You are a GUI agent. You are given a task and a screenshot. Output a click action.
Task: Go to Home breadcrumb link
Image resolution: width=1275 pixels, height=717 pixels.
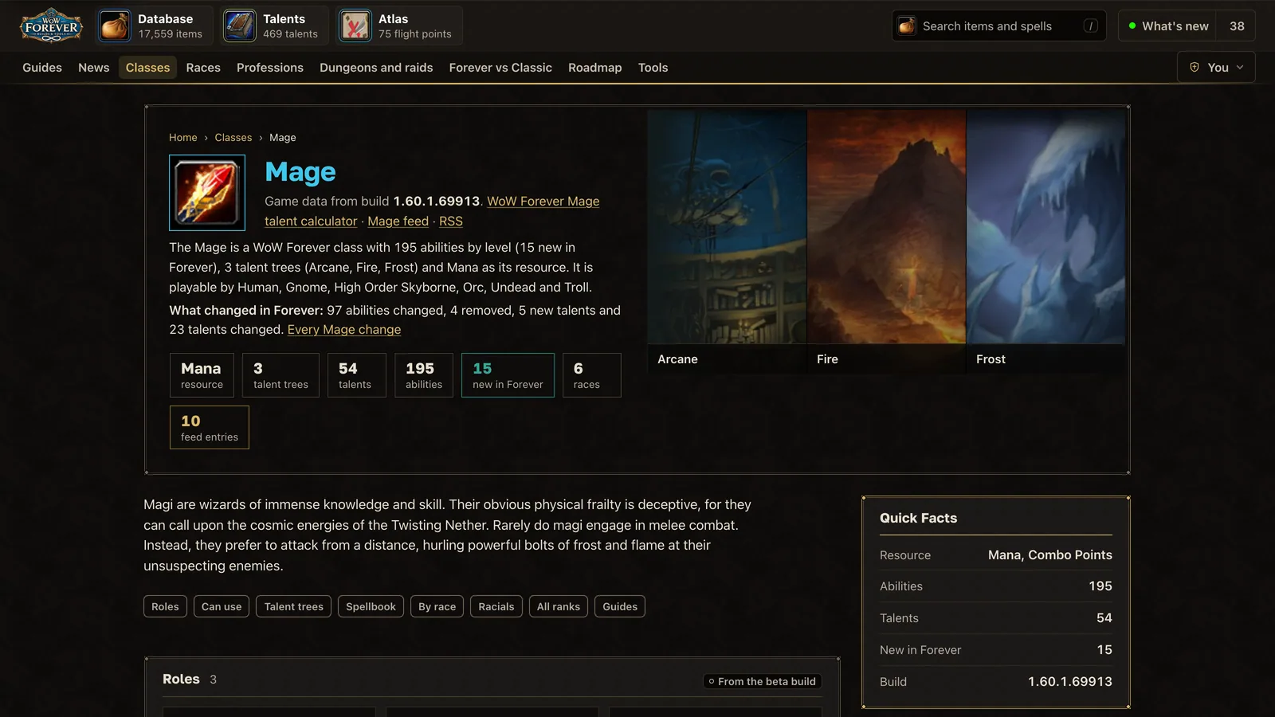(x=182, y=138)
